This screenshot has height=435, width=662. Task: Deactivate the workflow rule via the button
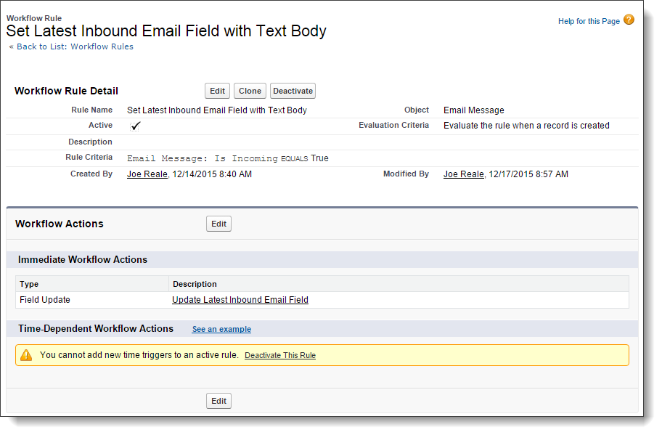[293, 91]
